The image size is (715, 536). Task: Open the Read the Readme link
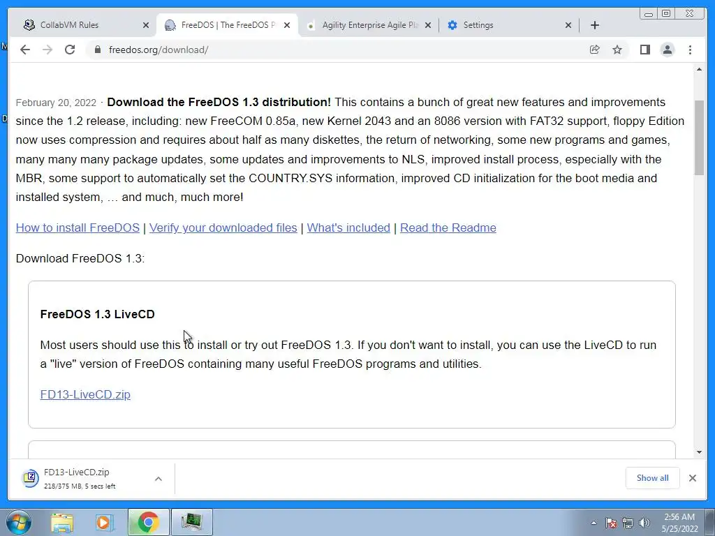coord(448,228)
